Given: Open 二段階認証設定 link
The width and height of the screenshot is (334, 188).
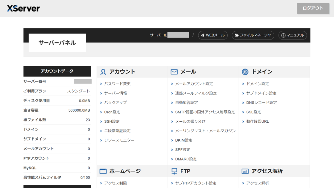Looking at the screenshot, I should 117,131.
